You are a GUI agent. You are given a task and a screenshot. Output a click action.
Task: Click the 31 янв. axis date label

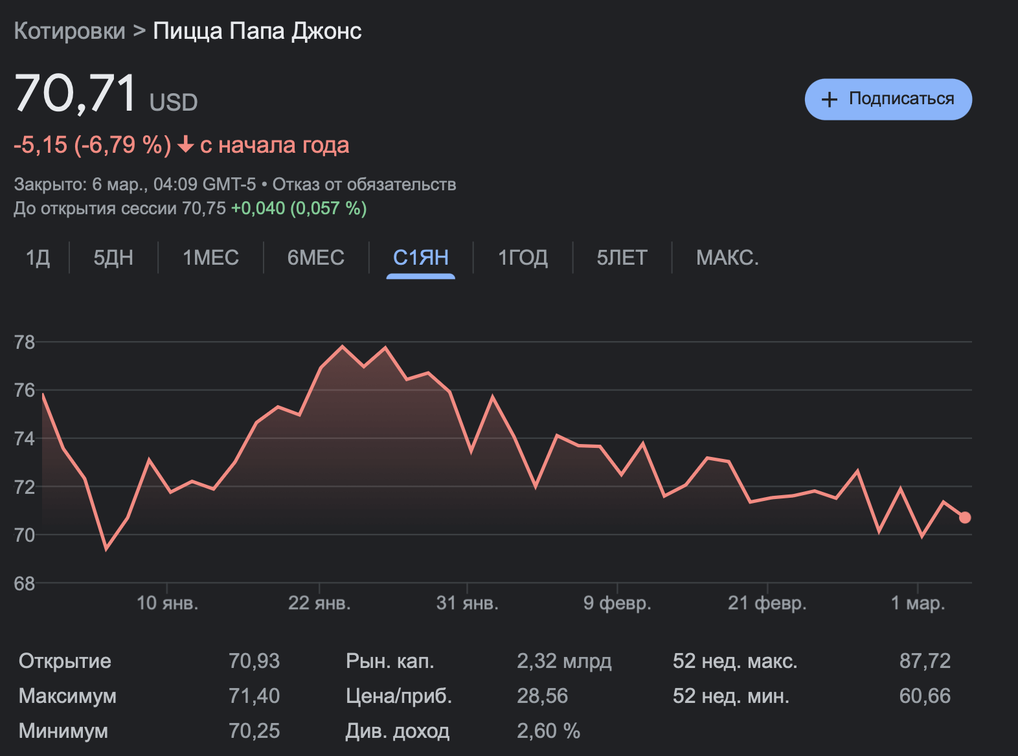(467, 603)
